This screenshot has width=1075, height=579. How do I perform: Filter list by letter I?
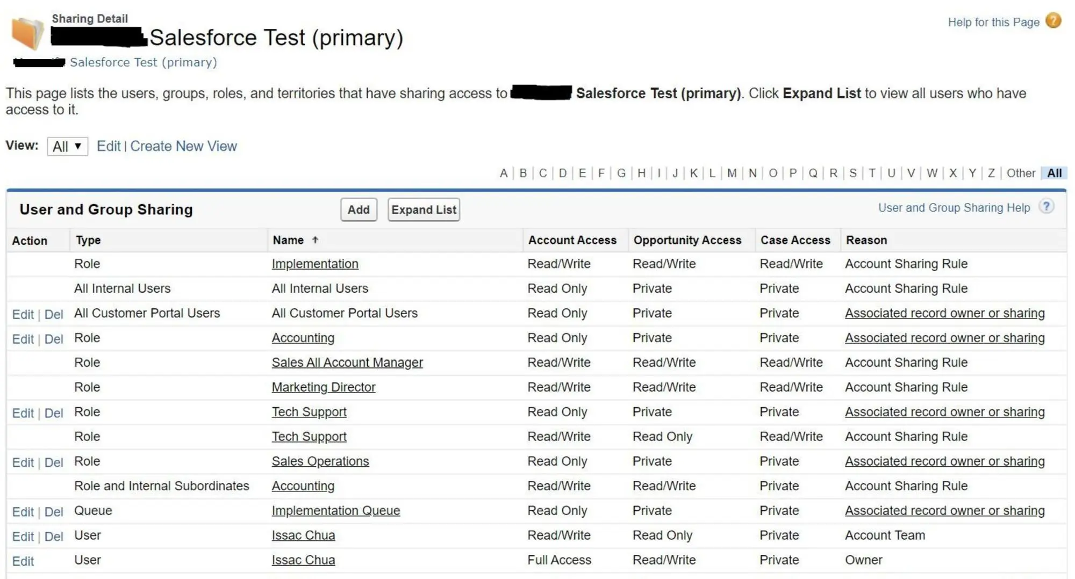(x=659, y=173)
